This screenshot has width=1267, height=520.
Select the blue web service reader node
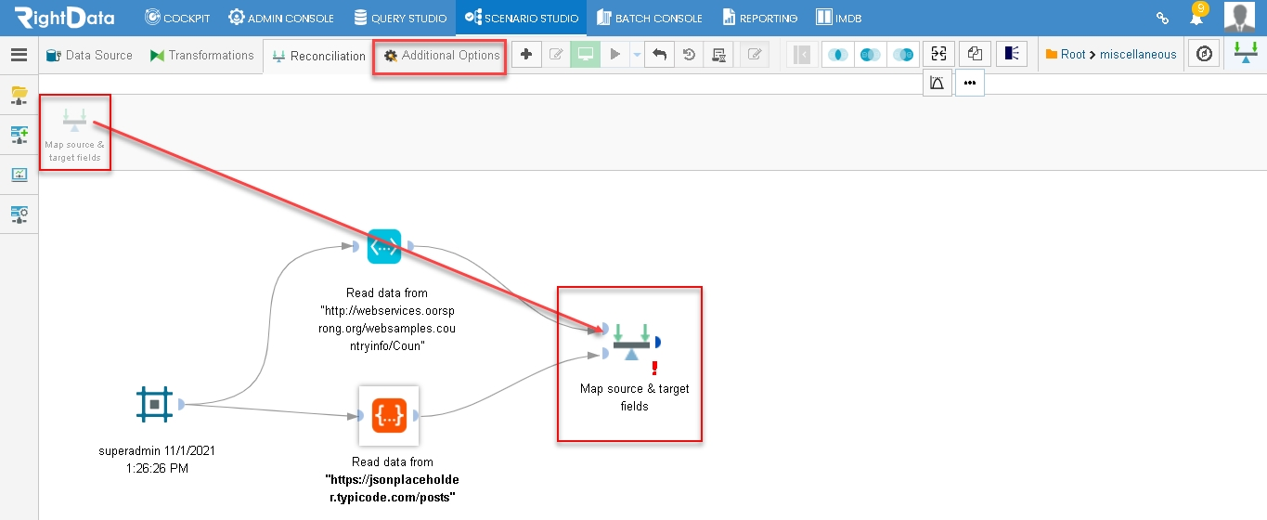point(384,246)
